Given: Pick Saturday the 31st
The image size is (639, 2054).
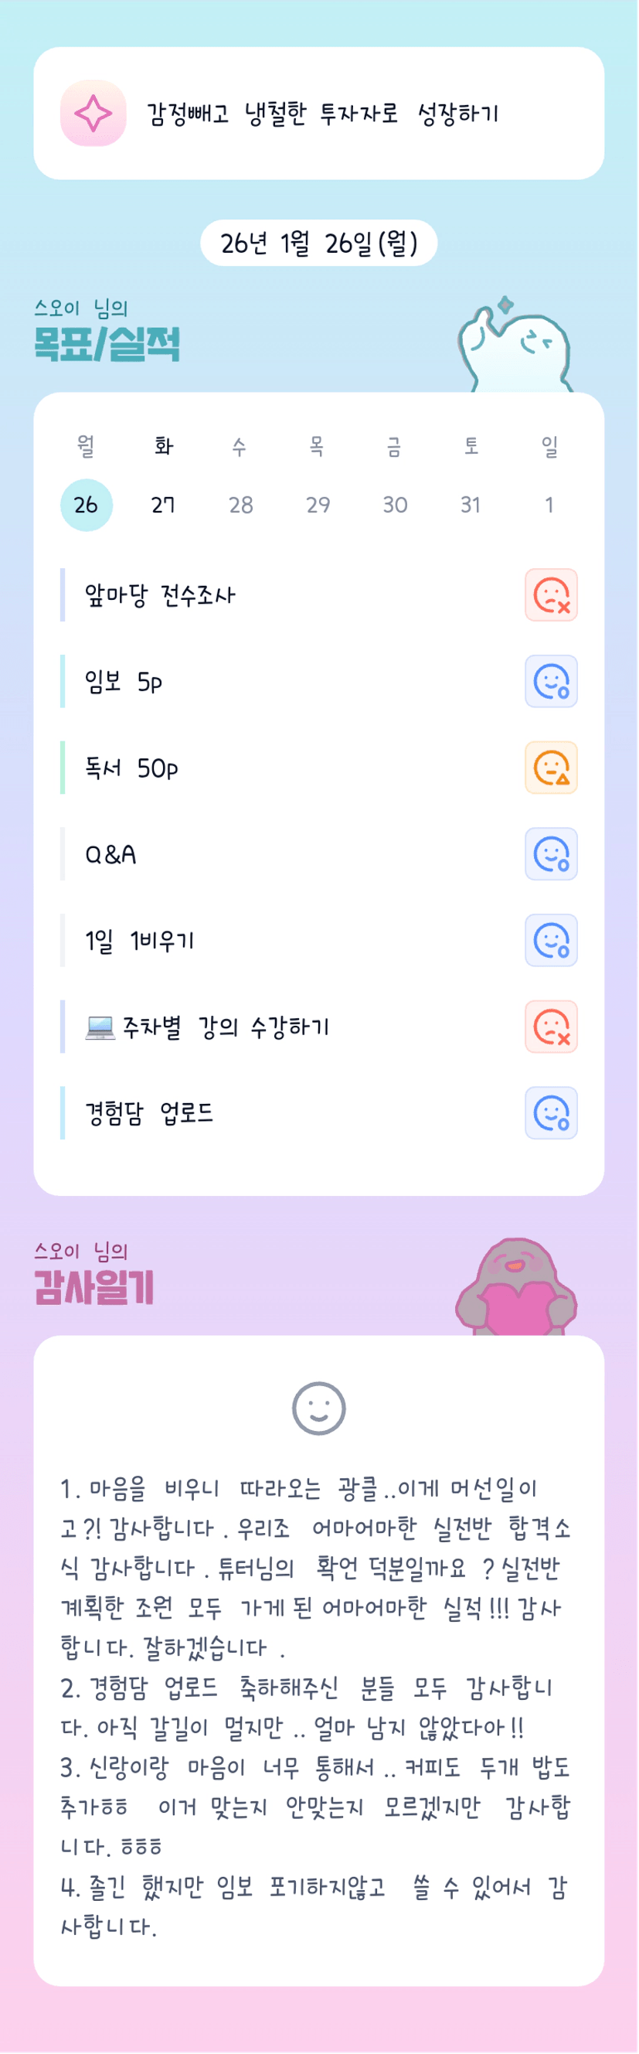Looking at the screenshot, I should [471, 505].
